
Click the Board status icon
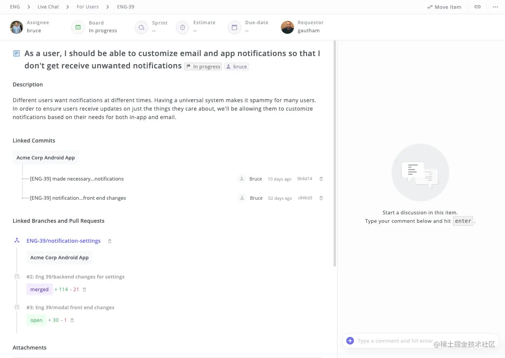[78, 27]
